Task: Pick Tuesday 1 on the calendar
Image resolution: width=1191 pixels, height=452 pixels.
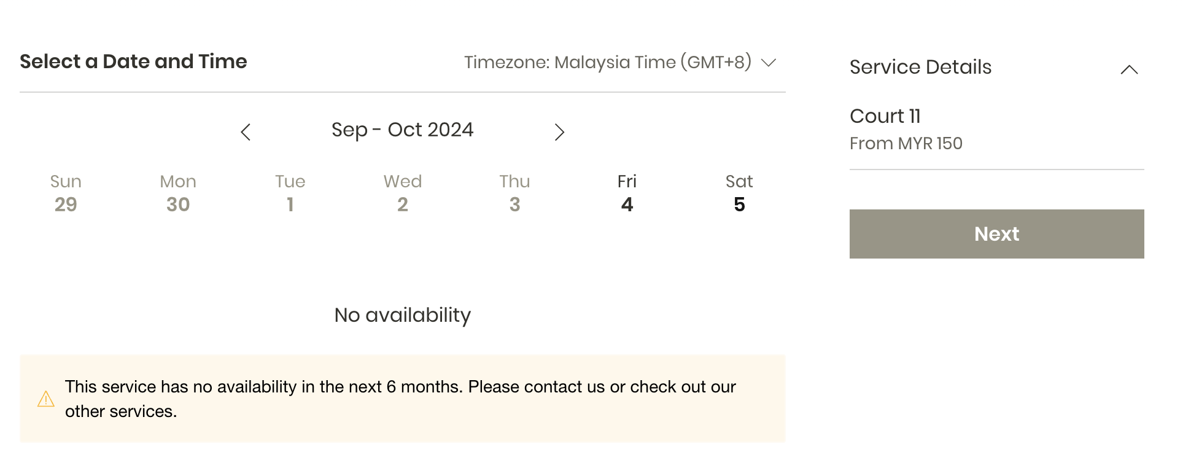Action: click(290, 193)
